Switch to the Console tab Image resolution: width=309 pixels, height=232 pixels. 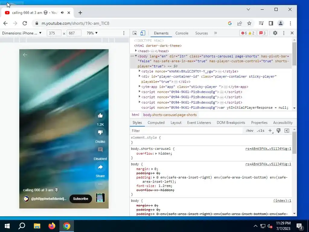point(182,33)
